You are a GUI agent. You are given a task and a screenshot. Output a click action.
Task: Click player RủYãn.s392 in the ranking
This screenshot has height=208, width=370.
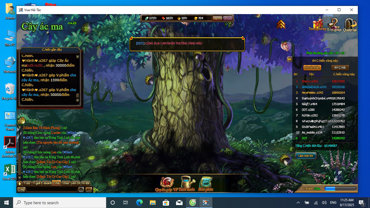[310, 115]
